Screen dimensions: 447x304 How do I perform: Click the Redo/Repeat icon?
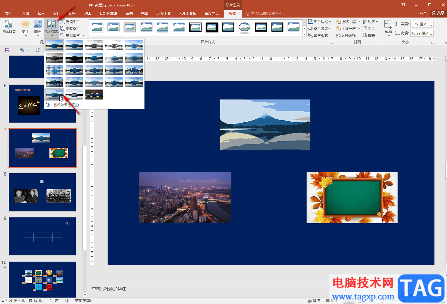tap(37, 50)
